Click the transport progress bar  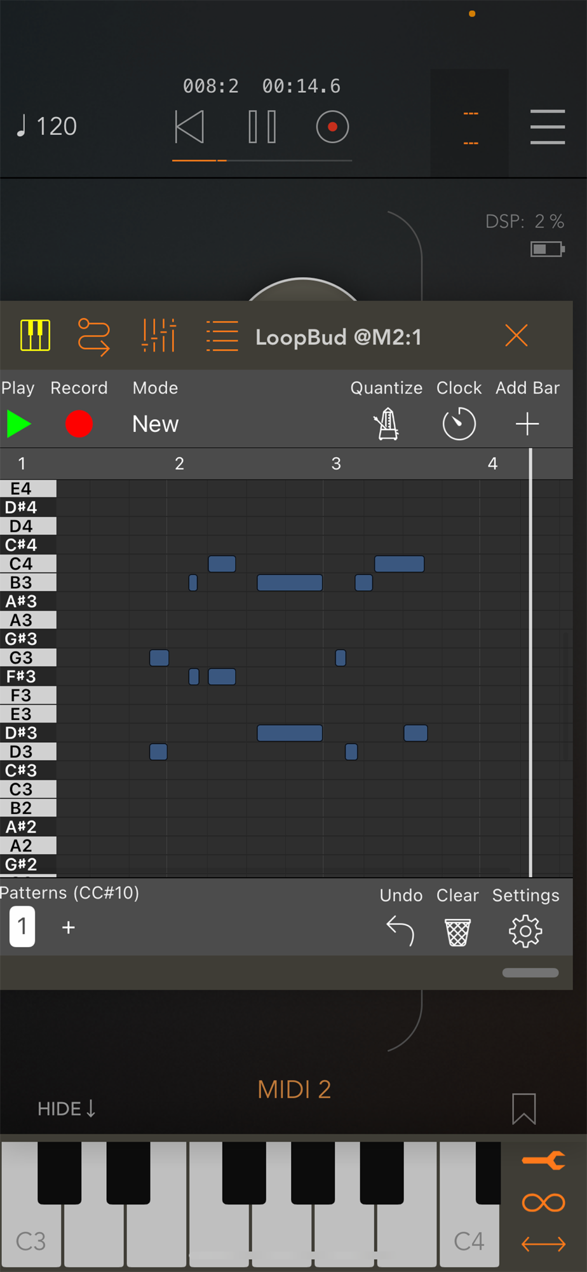tap(262, 160)
